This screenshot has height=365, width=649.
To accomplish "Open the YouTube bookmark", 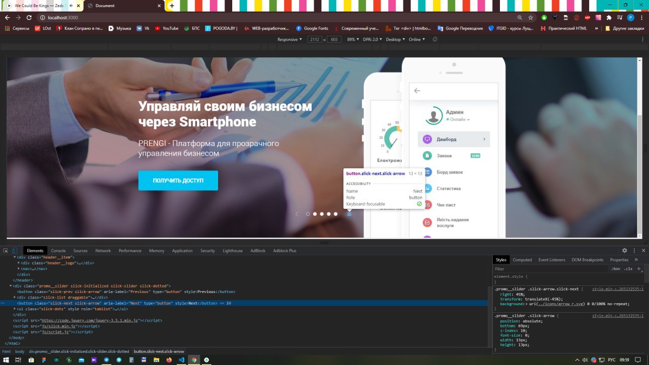I will (167, 28).
